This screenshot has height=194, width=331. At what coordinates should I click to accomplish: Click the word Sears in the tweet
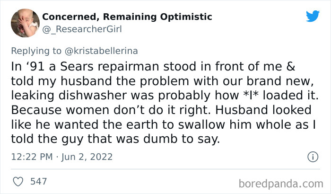[77, 67]
